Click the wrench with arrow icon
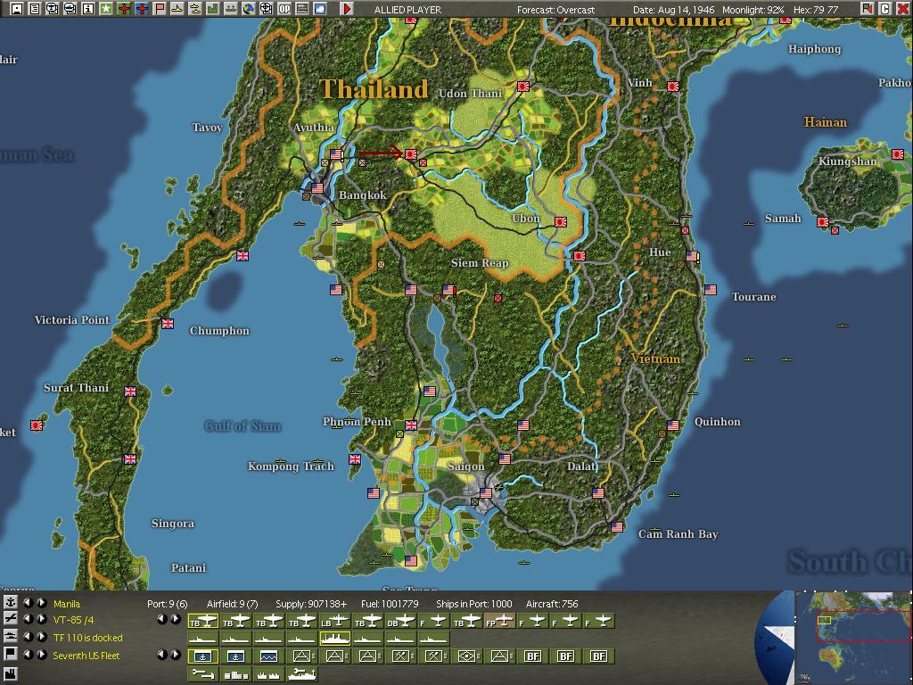913x685 pixels. click(x=202, y=674)
